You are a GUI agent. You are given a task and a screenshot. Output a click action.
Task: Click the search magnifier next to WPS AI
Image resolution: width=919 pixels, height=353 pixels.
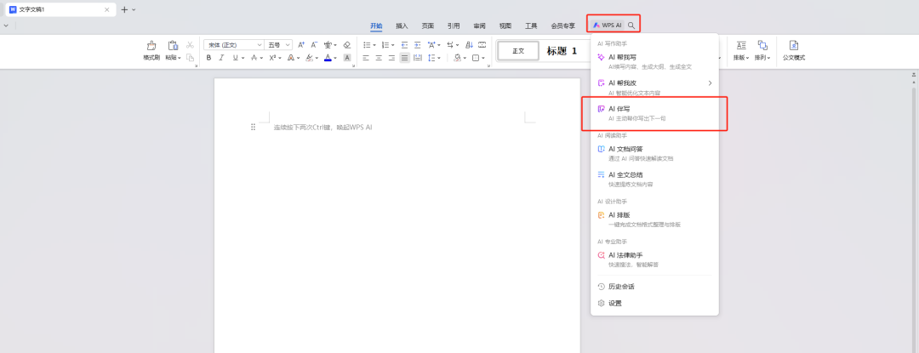[x=631, y=26]
